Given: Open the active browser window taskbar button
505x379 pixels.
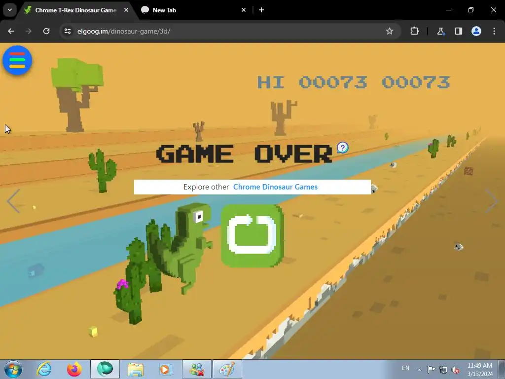Looking at the screenshot, I should 105,369.
